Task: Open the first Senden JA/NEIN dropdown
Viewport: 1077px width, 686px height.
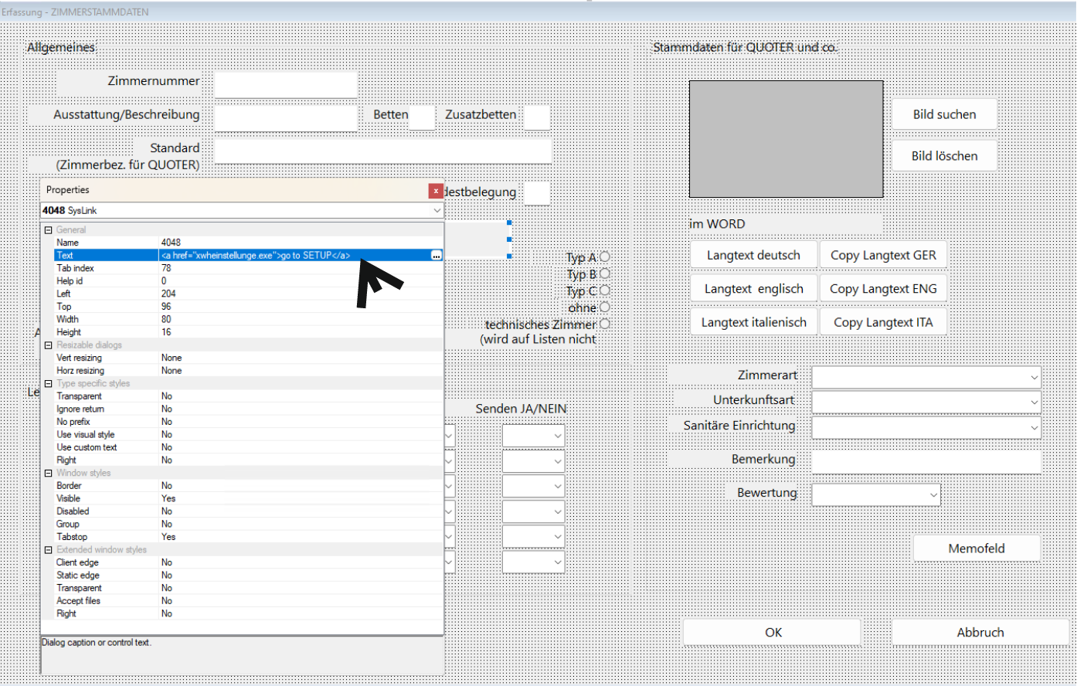Action: (x=533, y=436)
